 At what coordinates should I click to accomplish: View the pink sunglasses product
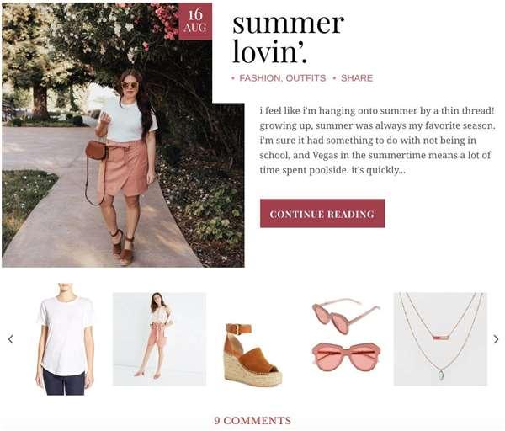[x=347, y=335]
